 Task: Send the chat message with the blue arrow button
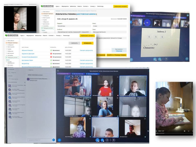pos(54,140)
